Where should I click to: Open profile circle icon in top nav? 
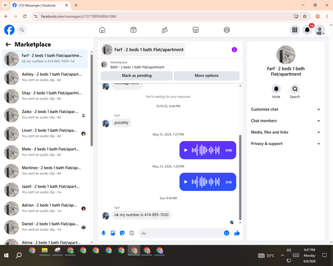(x=226, y=30)
